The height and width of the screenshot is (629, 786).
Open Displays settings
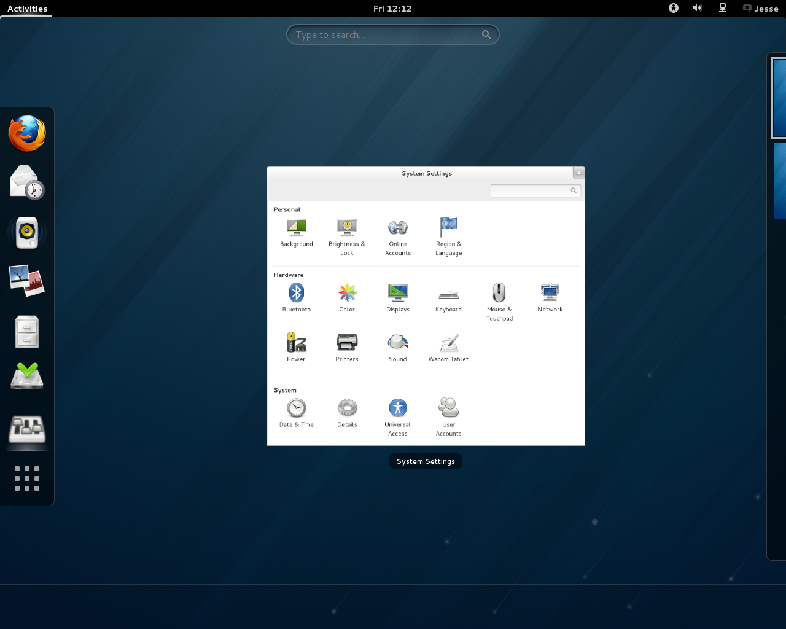(398, 298)
